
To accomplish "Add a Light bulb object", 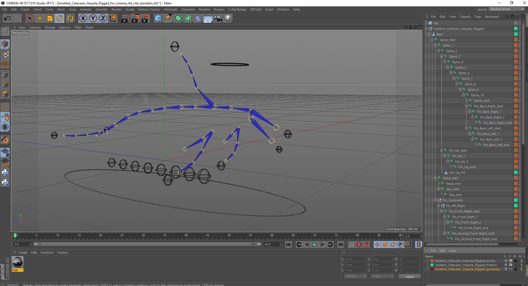I will click(228, 18).
